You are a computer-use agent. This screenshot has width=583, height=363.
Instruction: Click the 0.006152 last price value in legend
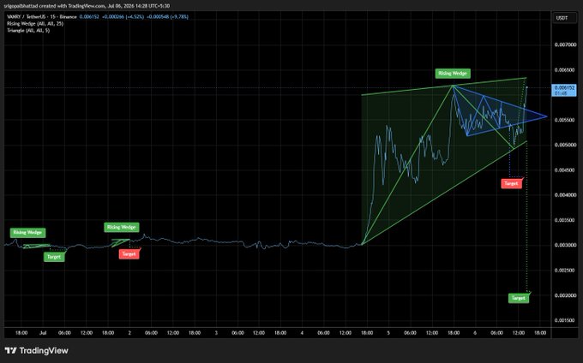pyautogui.click(x=89, y=17)
